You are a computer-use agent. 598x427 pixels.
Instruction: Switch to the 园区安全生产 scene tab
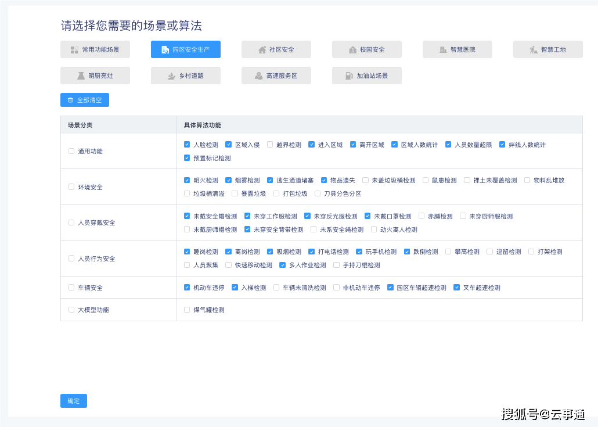pos(186,50)
